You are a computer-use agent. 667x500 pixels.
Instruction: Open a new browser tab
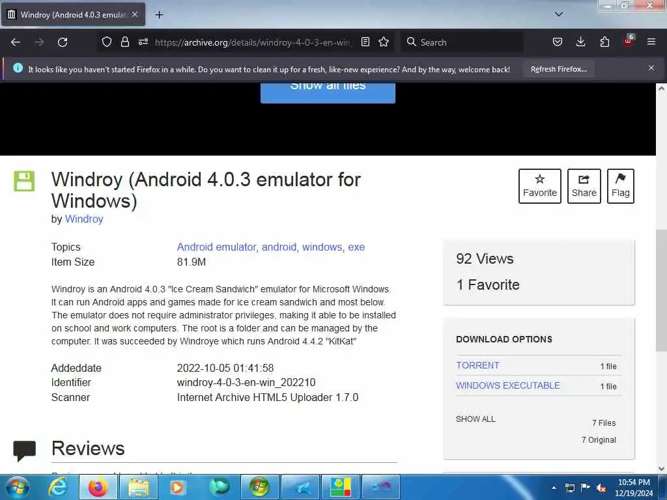[159, 15]
